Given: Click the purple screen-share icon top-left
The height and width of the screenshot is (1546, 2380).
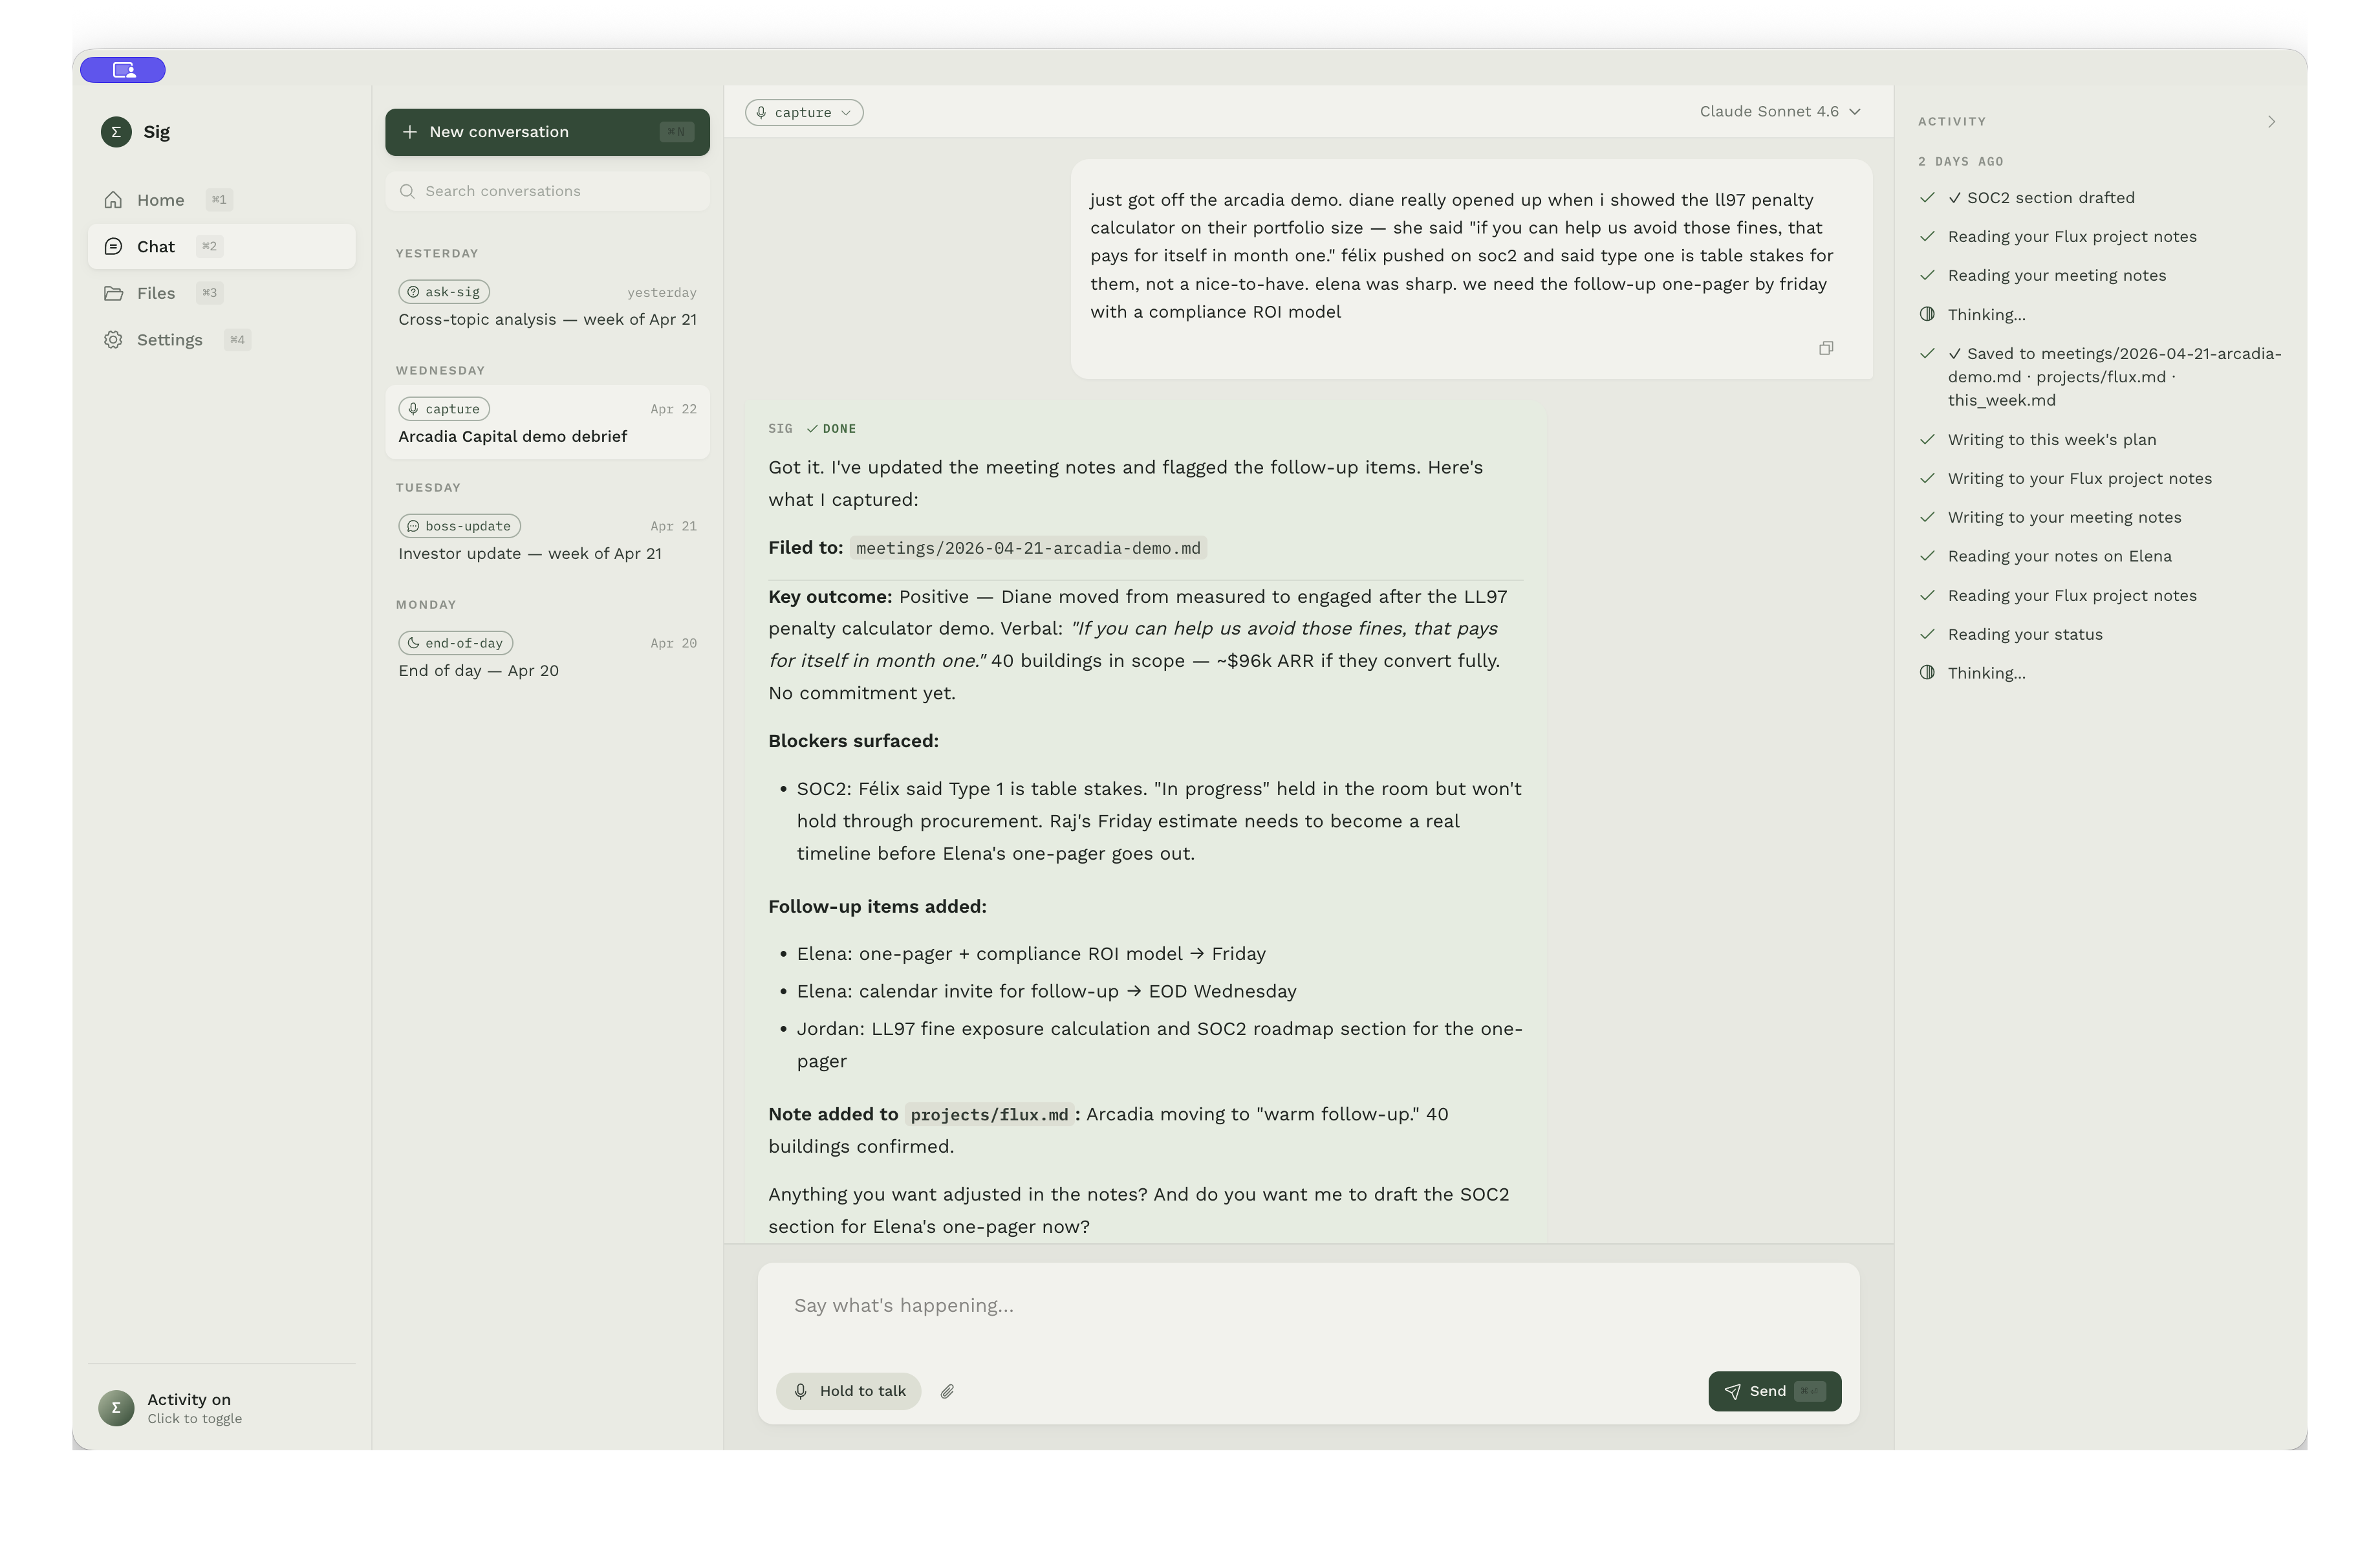Looking at the screenshot, I should pyautogui.click(x=122, y=69).
